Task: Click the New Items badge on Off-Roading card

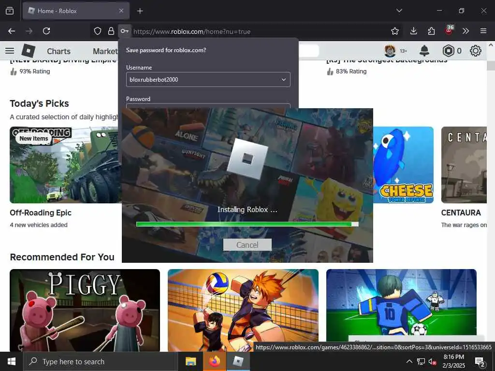Action: point(34,139)
